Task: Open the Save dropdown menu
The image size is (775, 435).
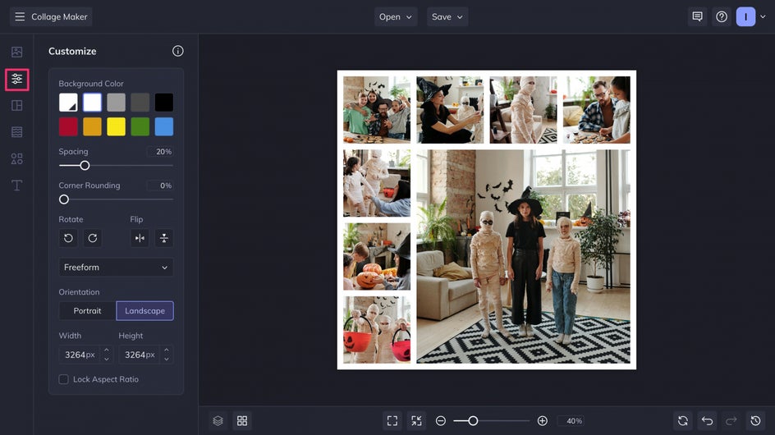Action: (447, 16)
